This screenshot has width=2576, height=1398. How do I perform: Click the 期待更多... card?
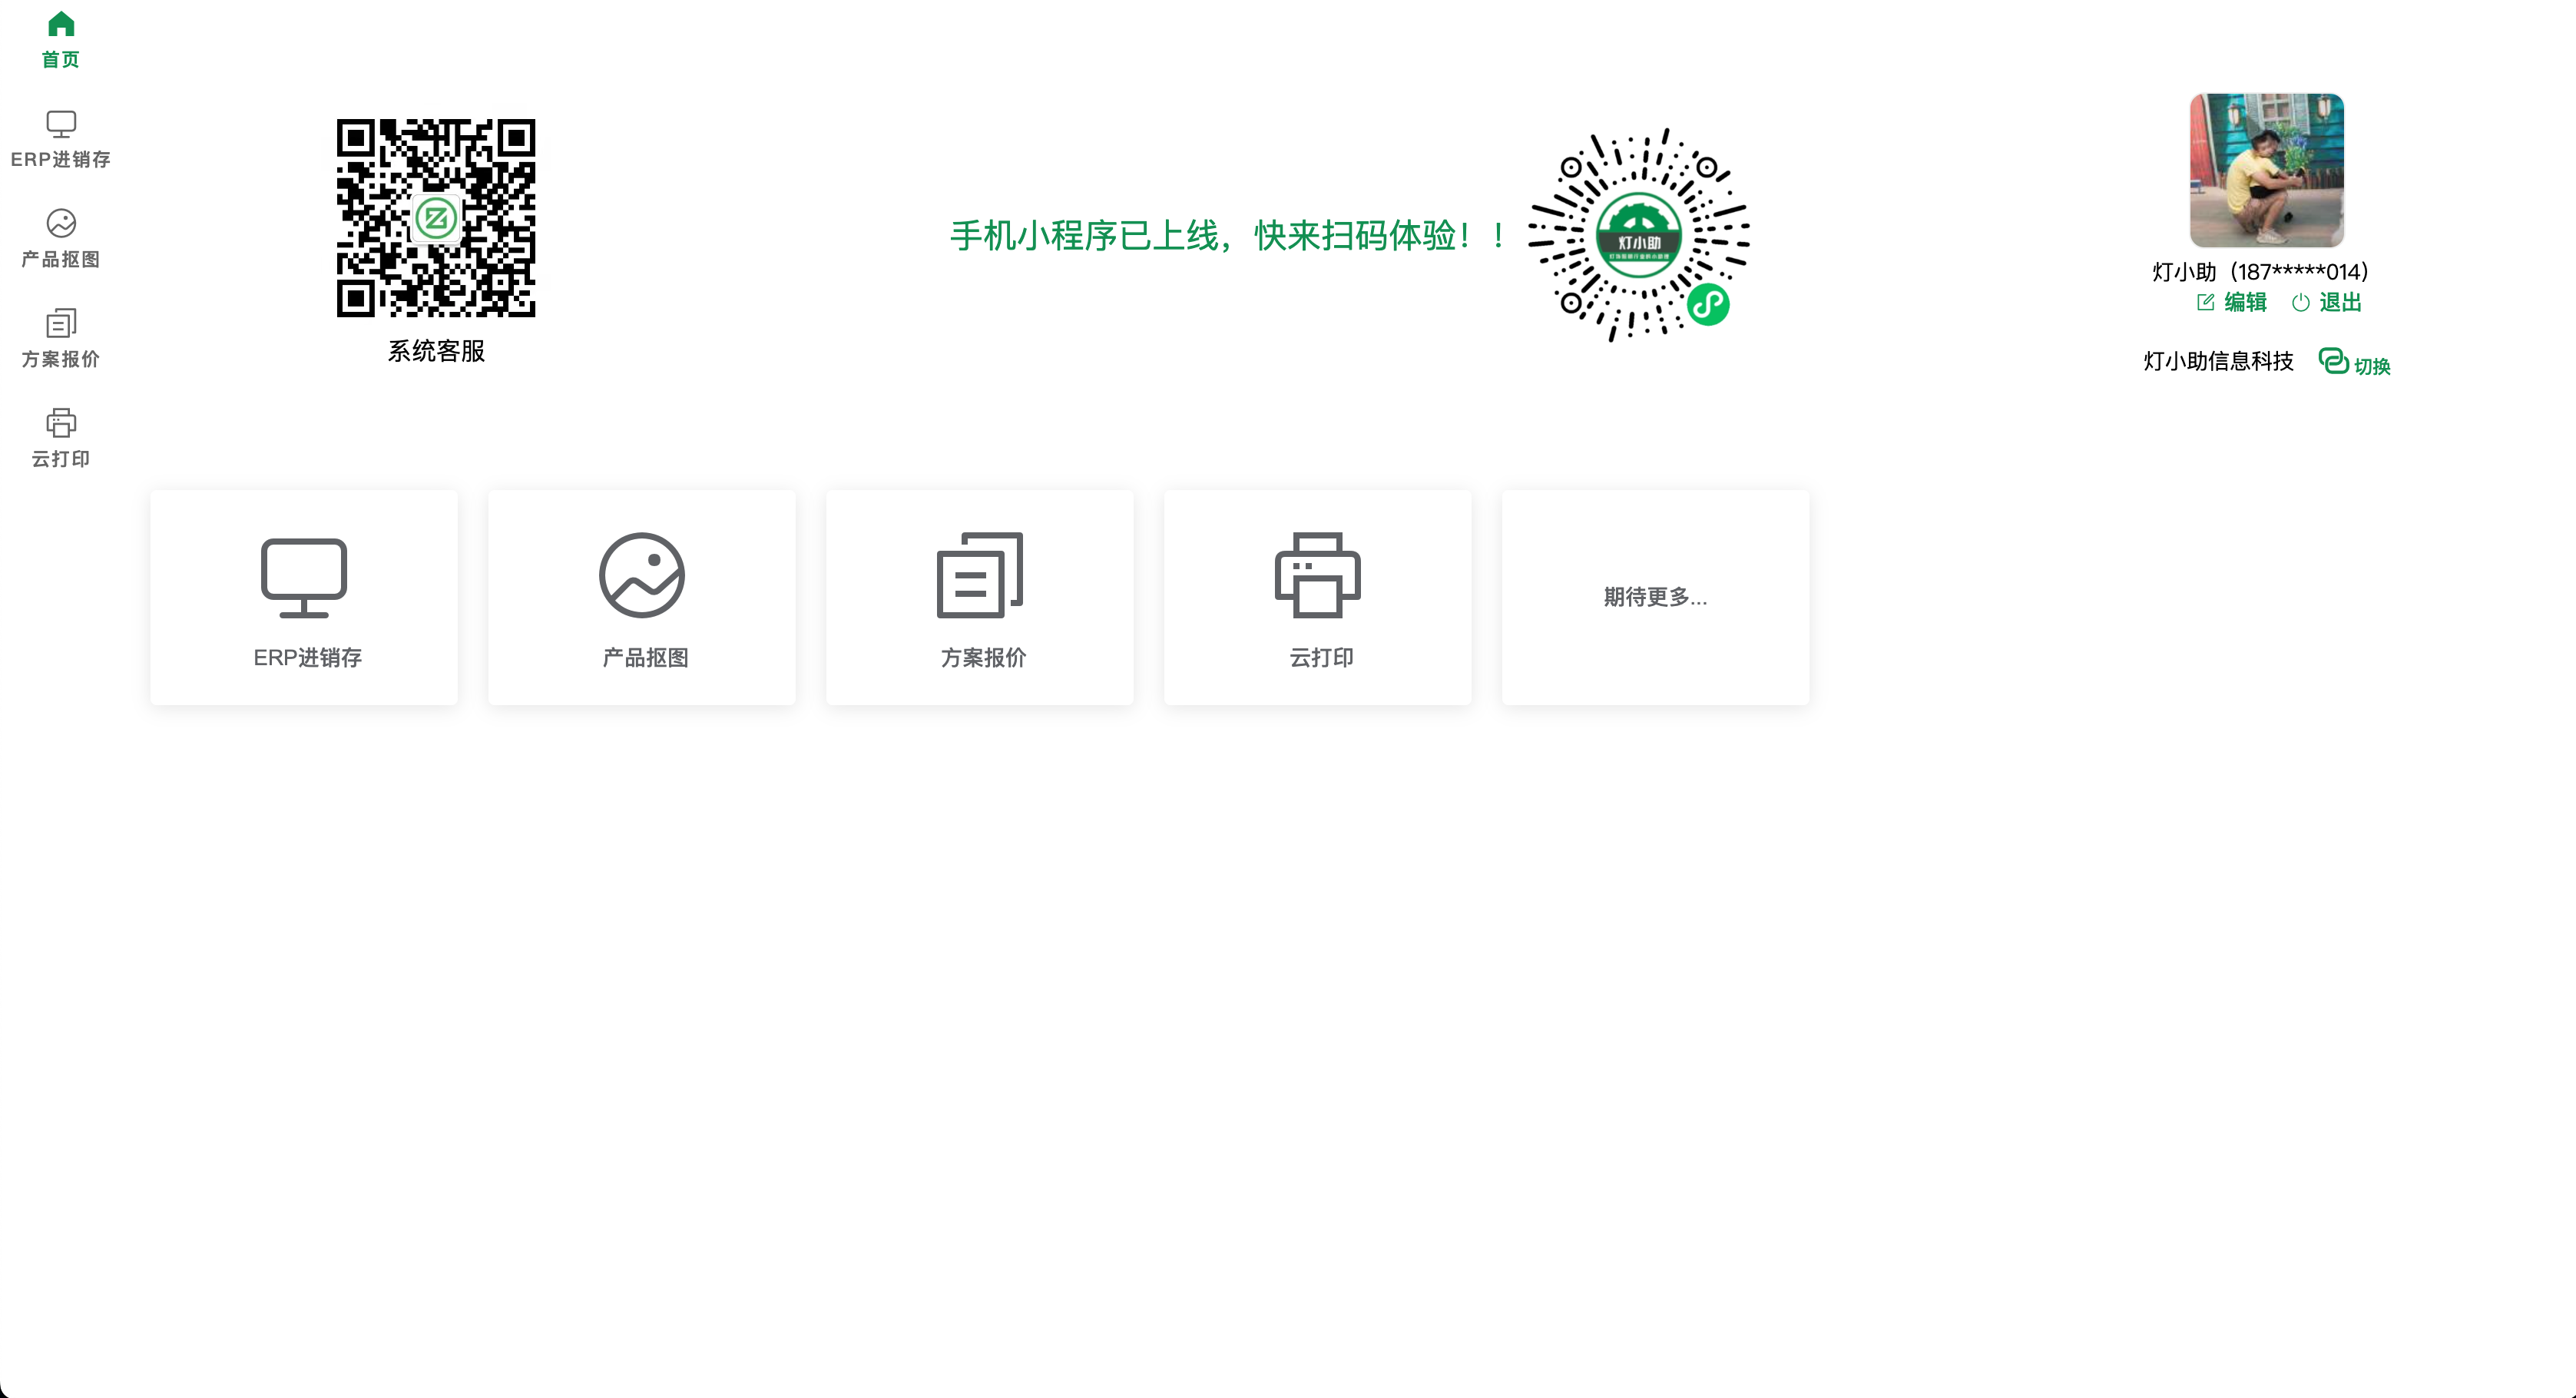(x=1655, y=597)
